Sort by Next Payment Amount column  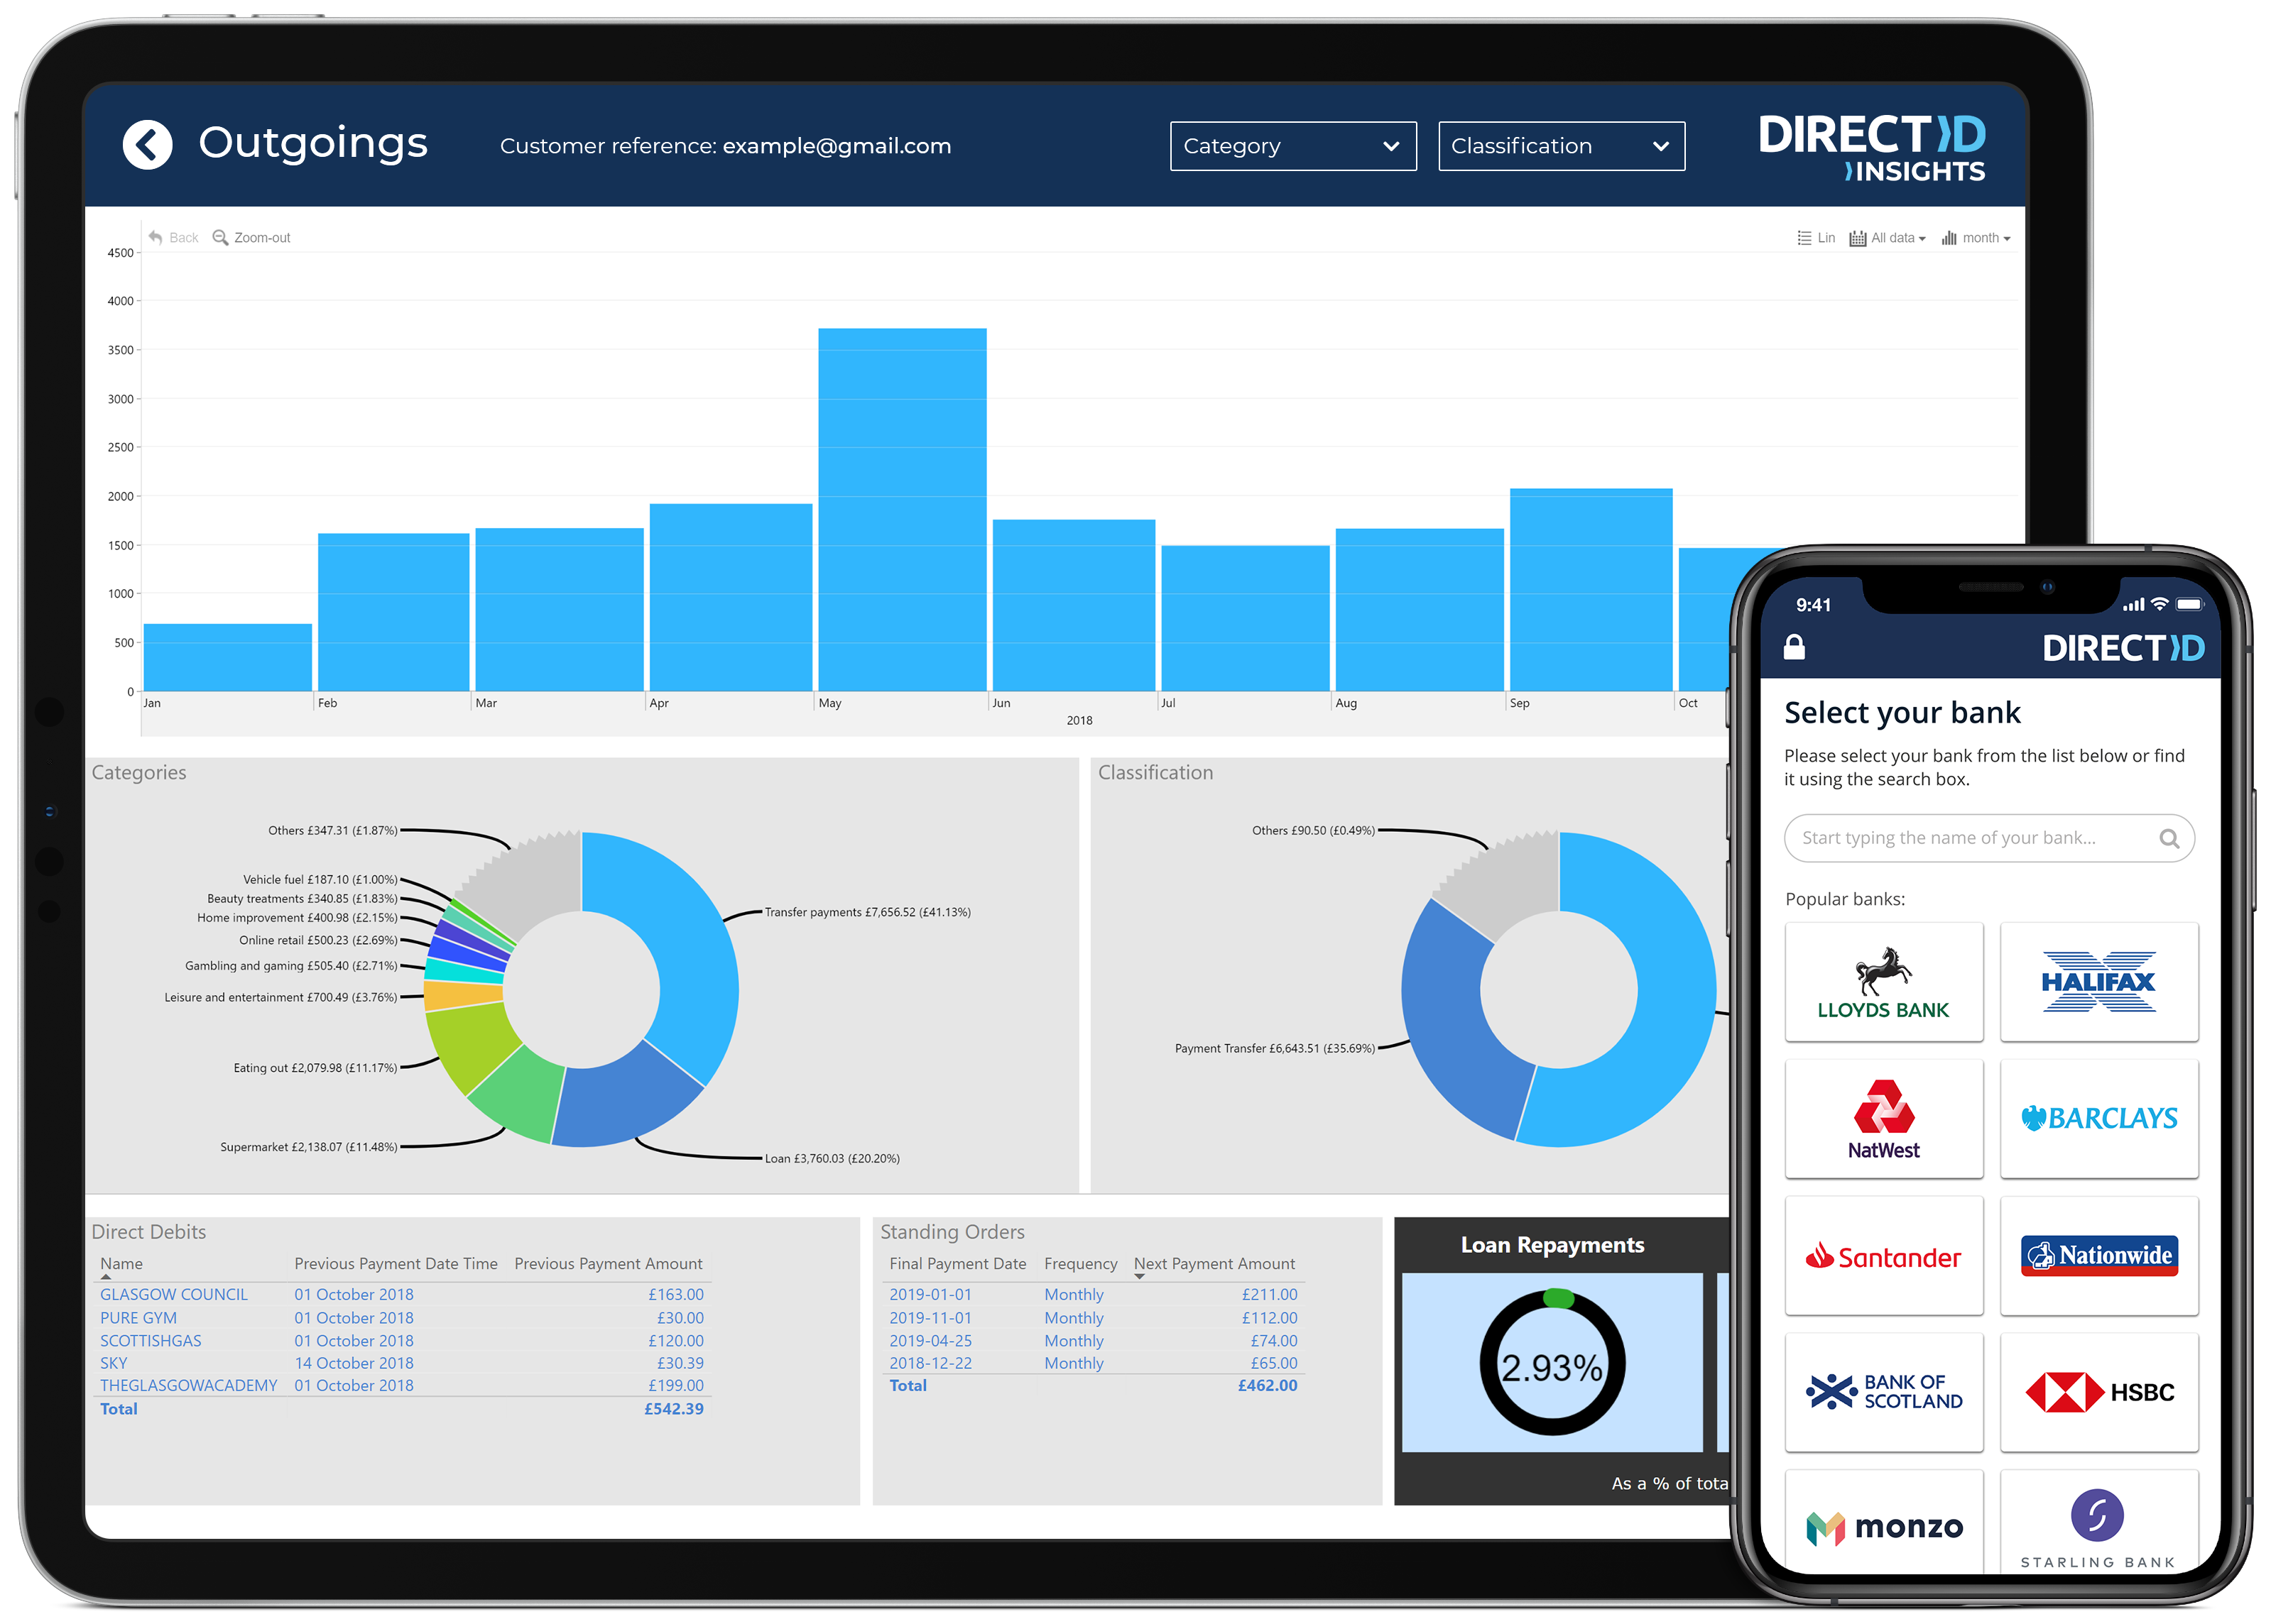pyautogui.click(x=1214, y=1264)
